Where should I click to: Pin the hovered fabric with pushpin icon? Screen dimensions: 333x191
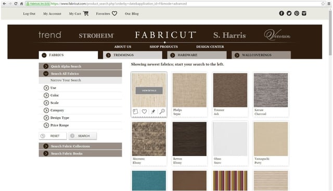[x=153, y=111]
